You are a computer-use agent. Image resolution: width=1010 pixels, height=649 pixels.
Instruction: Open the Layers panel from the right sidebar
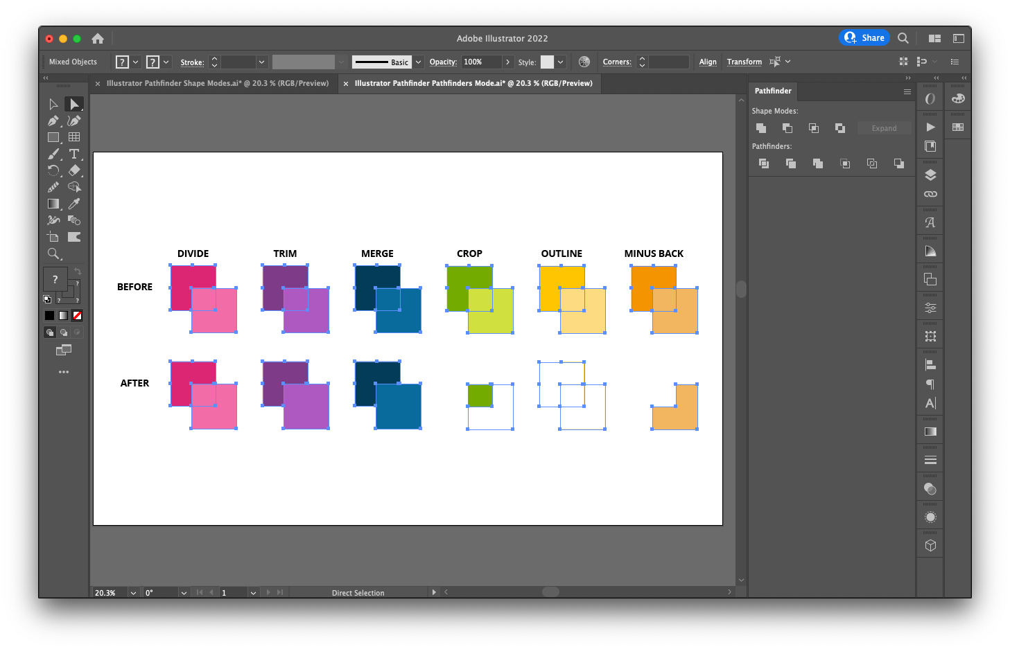click(930, 175)
